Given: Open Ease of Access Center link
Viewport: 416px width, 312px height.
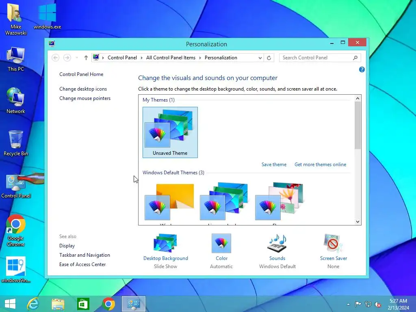Looking at the screenshot, I should [82, 264].
